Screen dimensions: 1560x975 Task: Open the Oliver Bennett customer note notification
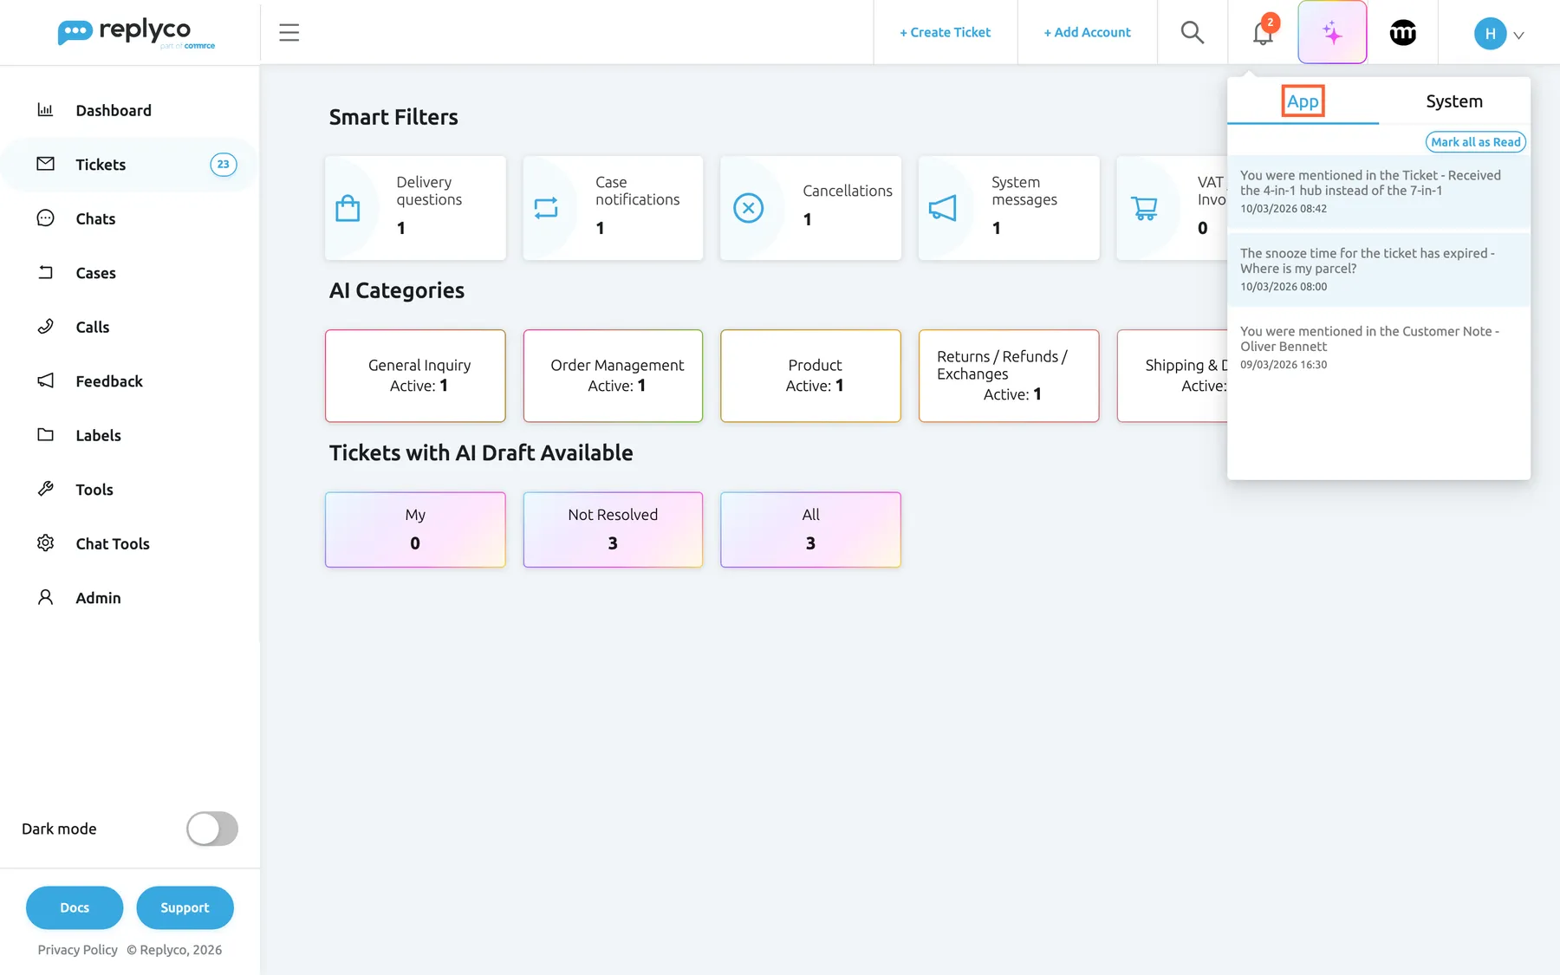pyautogui.click(x=1379, y=347)
